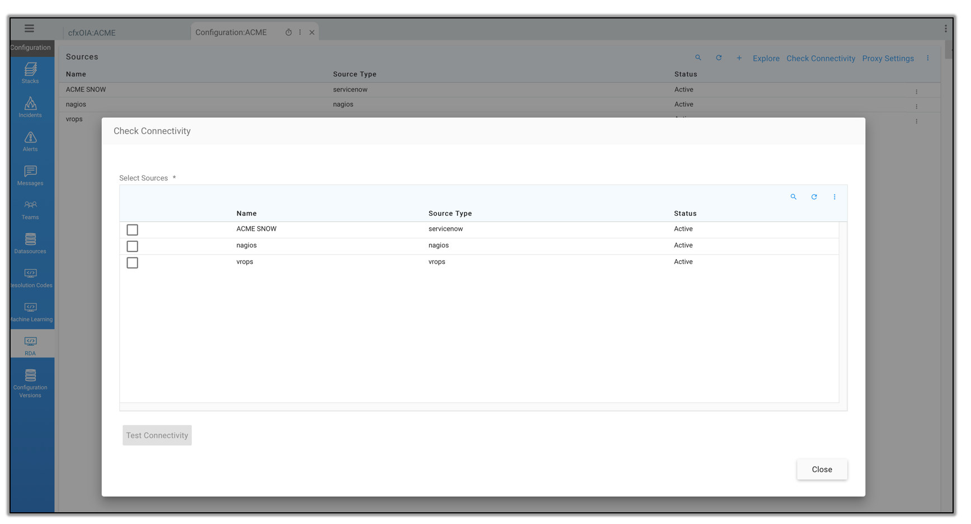
Task: Select the Teams sidebar icon
Action: coord(30,209)
